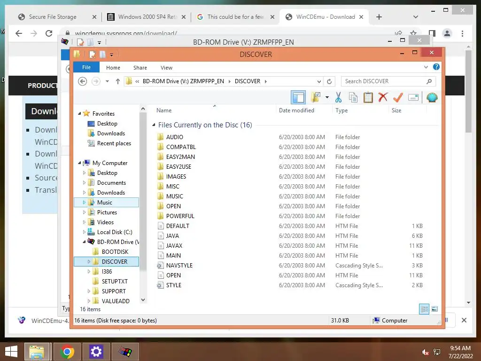Collapse the Favorites tree group
Viewport: 481px width, 361px height.
coord(79,114)
